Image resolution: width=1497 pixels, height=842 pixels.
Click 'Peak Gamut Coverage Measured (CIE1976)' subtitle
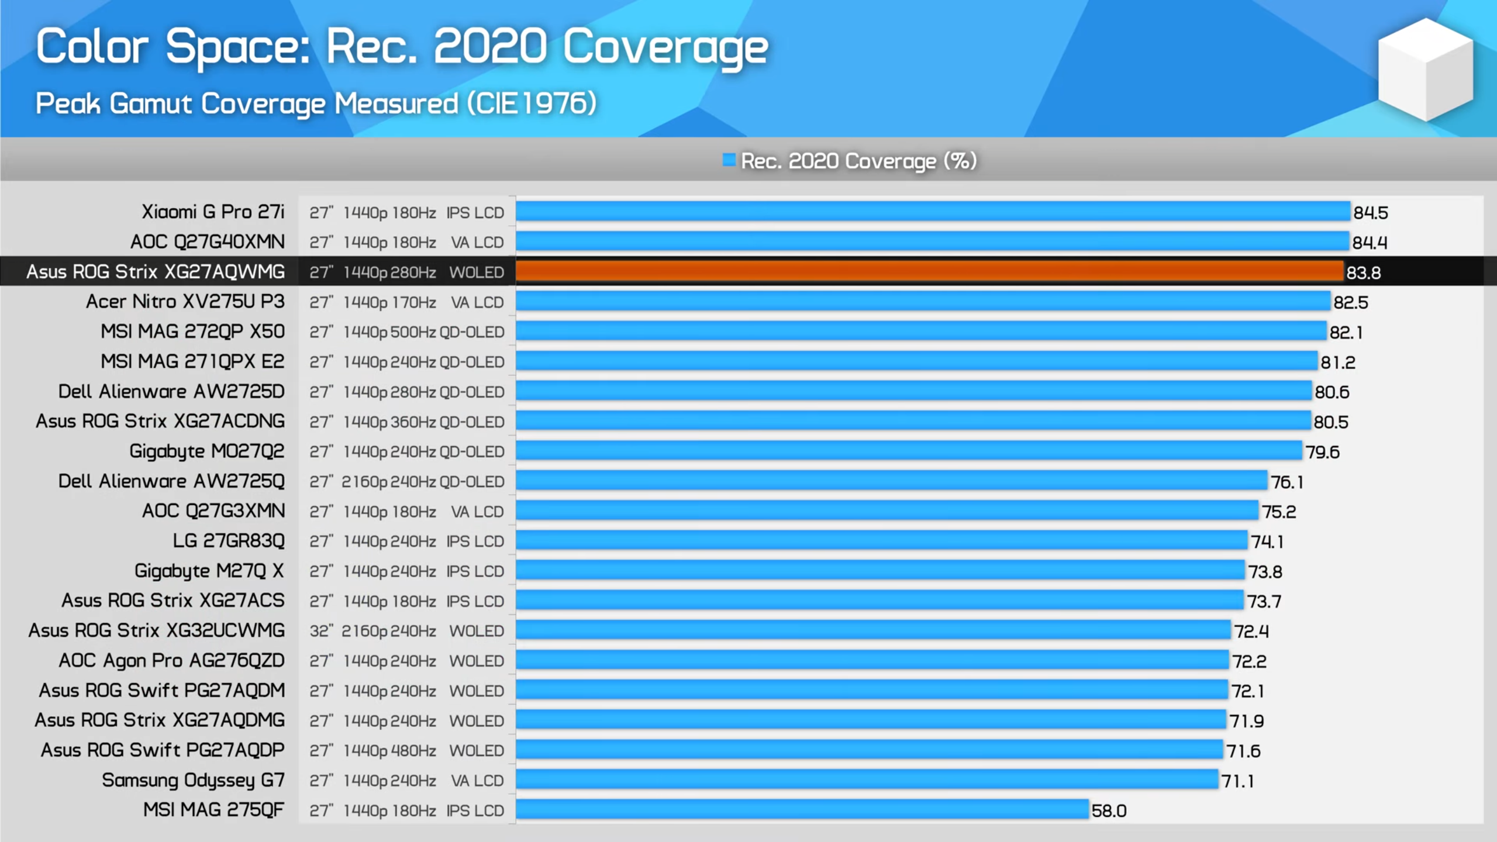[316, 104]
